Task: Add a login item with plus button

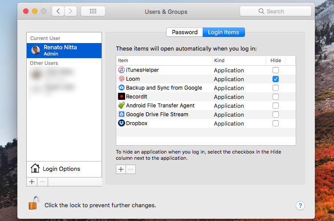Action: coord(121,170)
